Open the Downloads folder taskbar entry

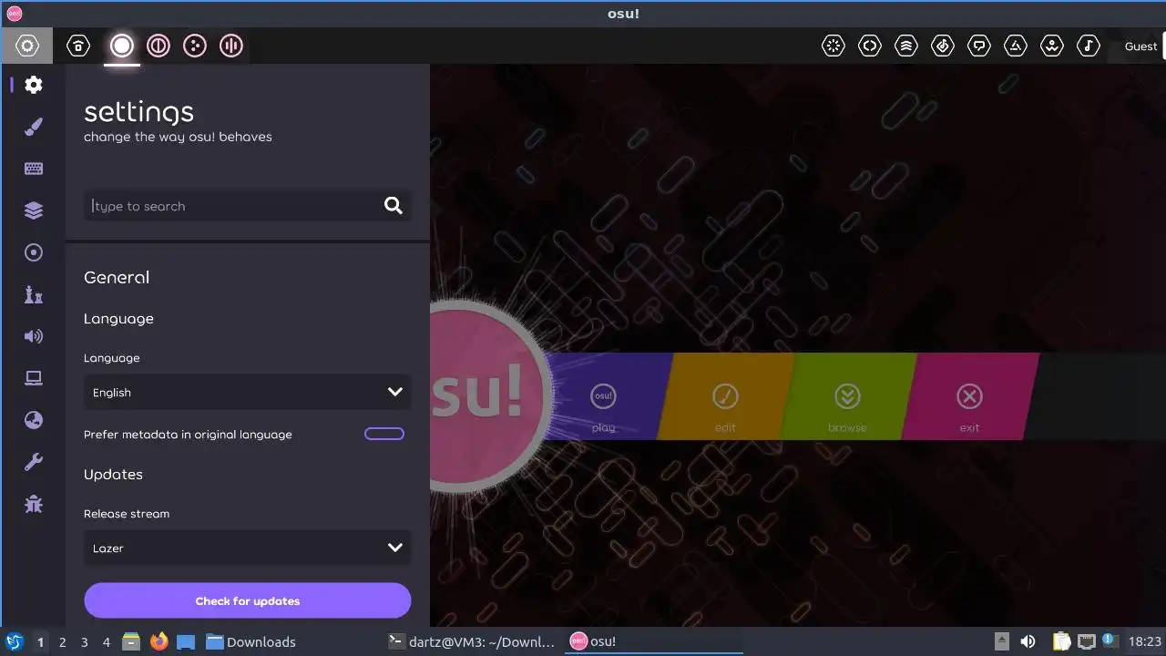coord(251,641)
